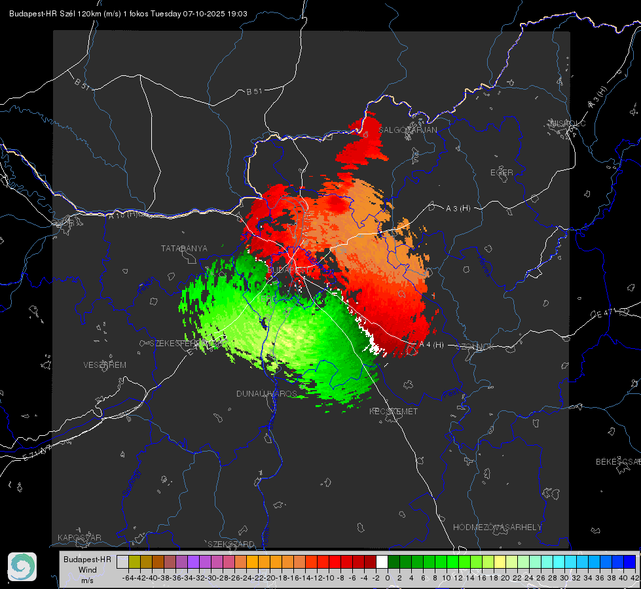Image resolution: width=641 pixels, height=589 pixels.
Task: Select the Wind label in legend
Action: pyautogui.click(x=88, y=570)
